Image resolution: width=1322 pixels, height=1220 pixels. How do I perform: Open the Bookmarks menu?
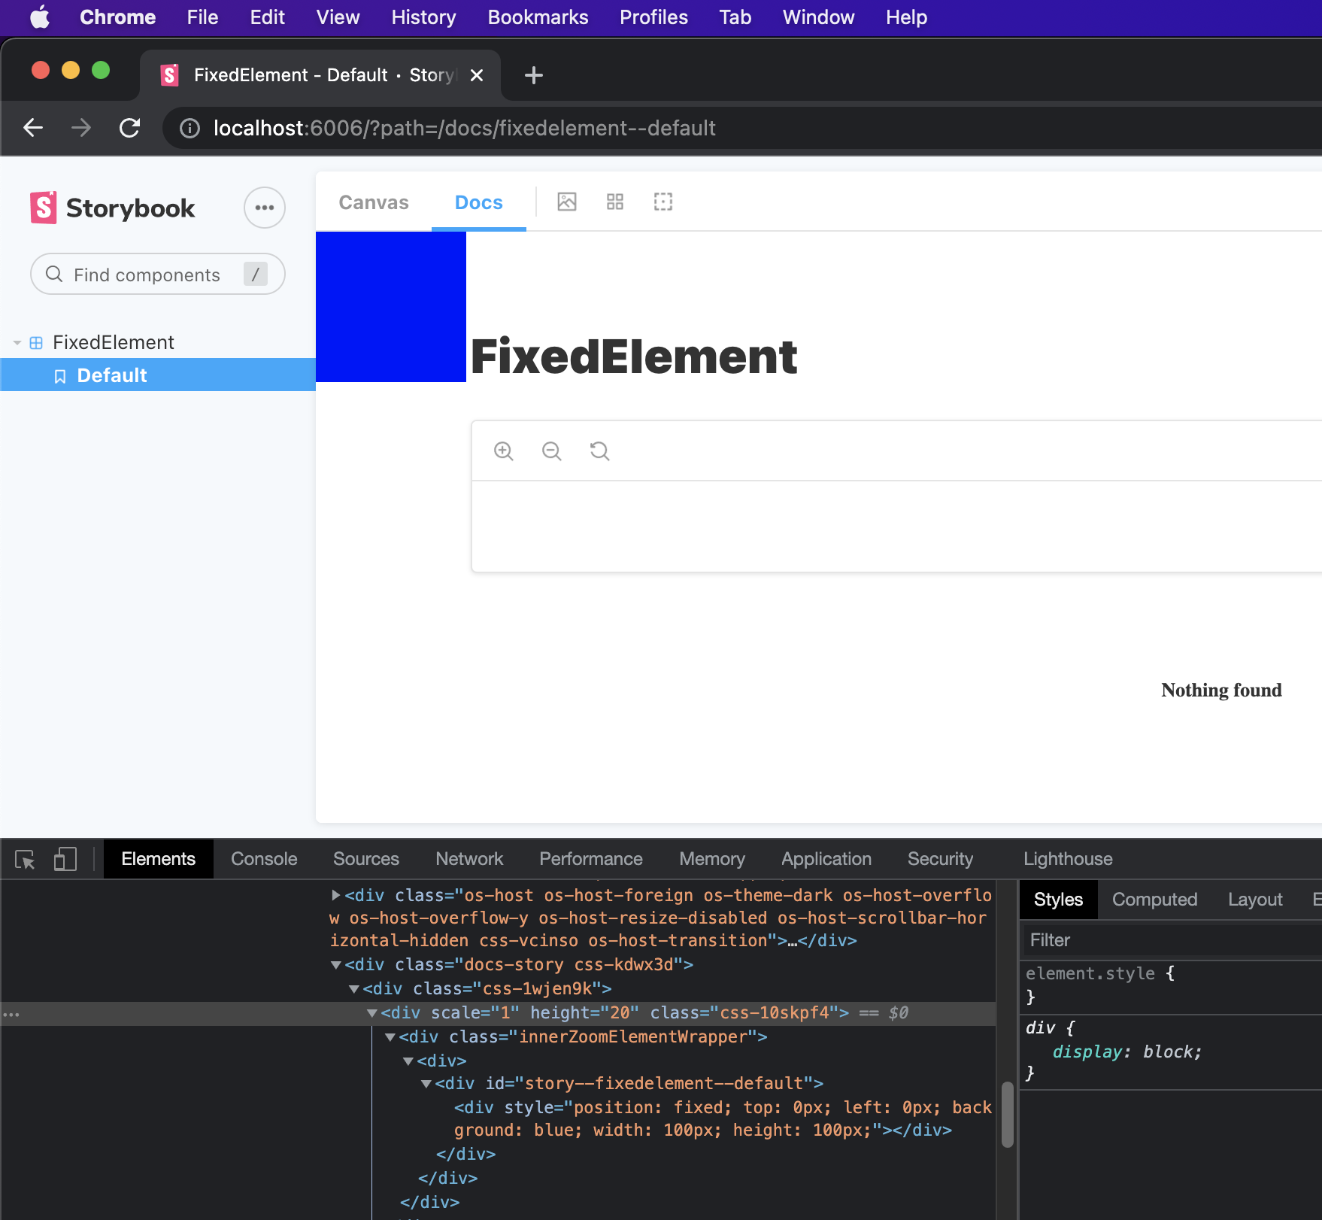click(538, 17)
